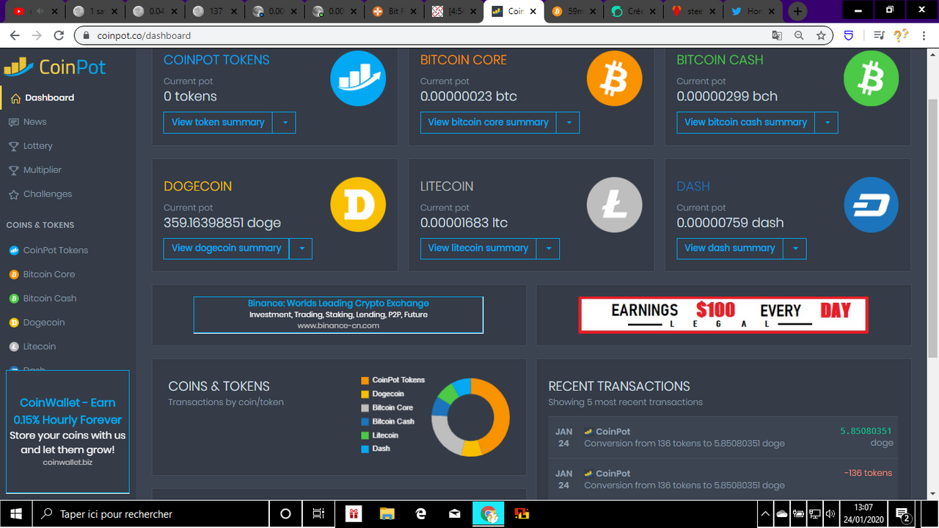This screenshot has height=528, width=939.
Task: Click the CoinPot logo
Action: [55, 67]
